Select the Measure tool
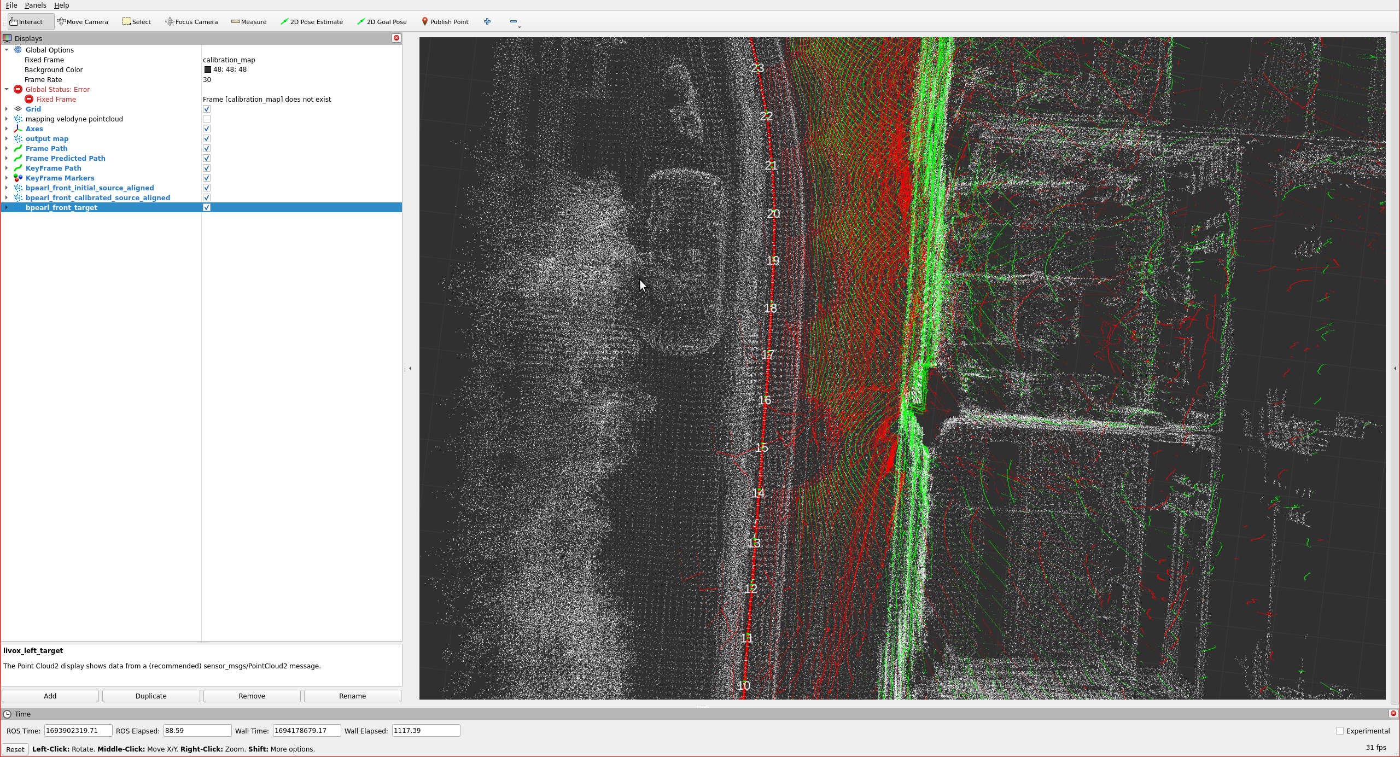 tap(249, 21)
